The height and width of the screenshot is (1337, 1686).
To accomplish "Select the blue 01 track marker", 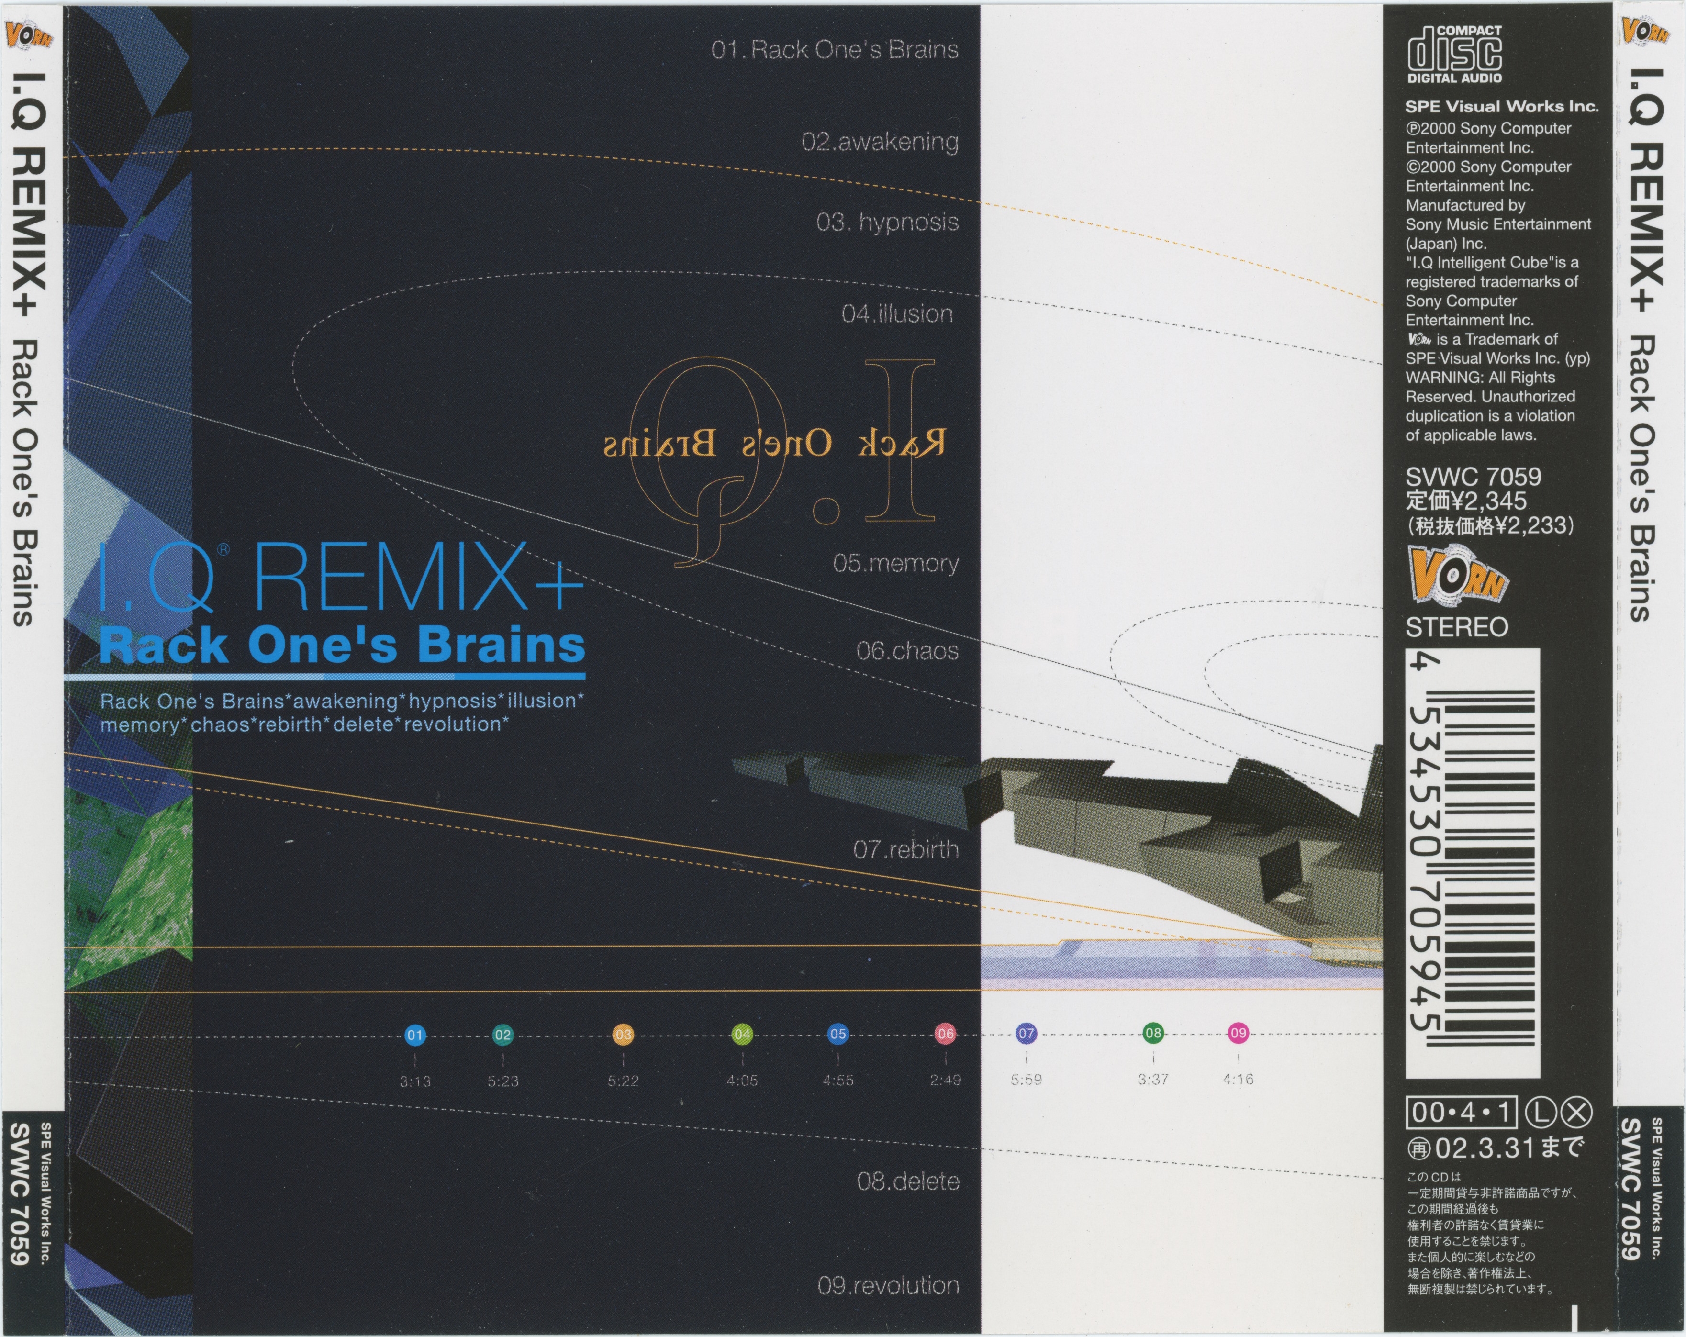I will tap(414, 1035).
